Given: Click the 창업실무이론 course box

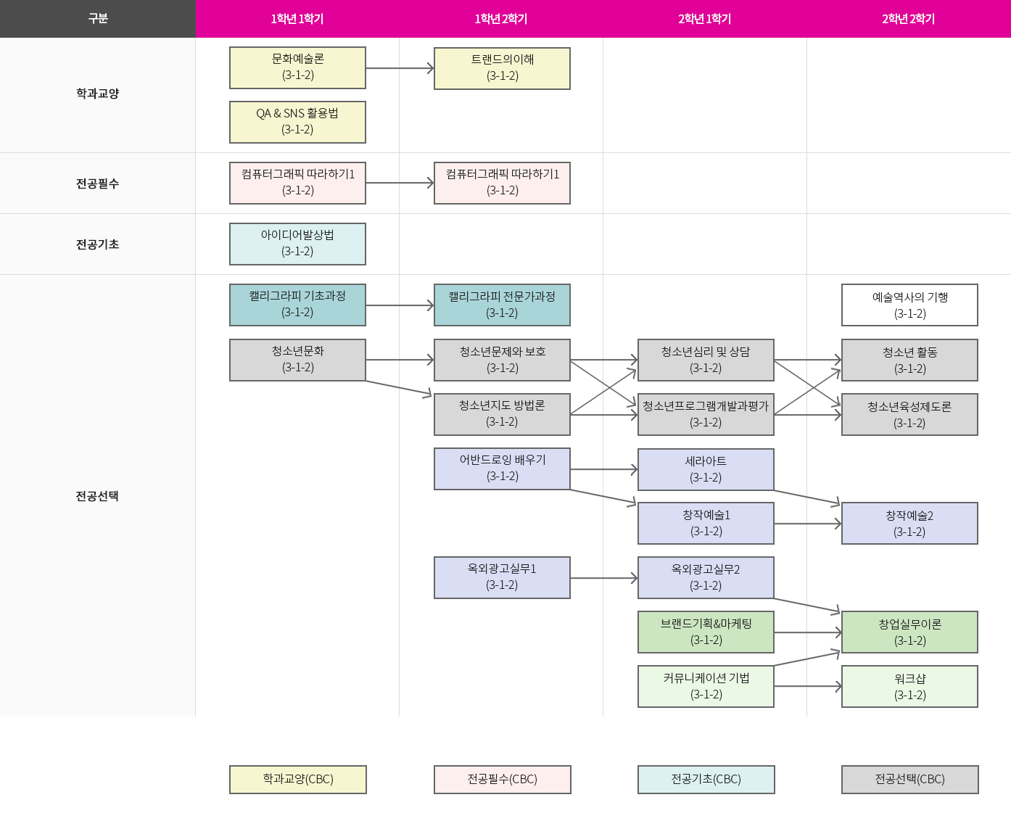Looking at the screenshot, I should click(x=909, y=632).
